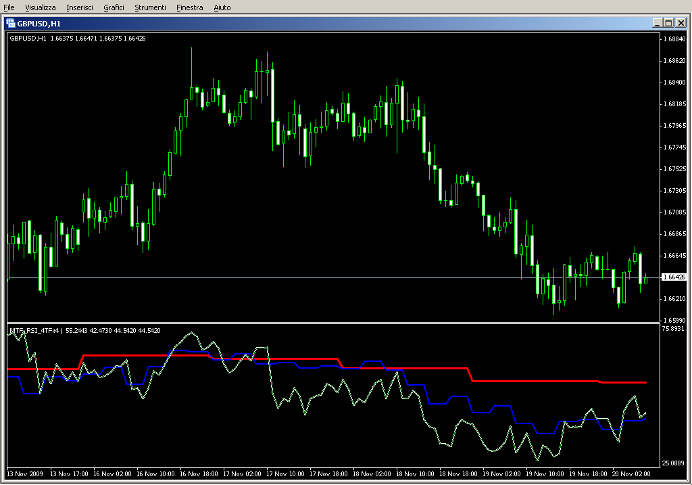Click the 17 Nov 10:00 time label
Image resolution: width=692 pixels, height=485 pixels.
[x=285, y=474]
